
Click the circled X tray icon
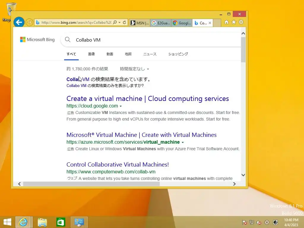(267, 222)
